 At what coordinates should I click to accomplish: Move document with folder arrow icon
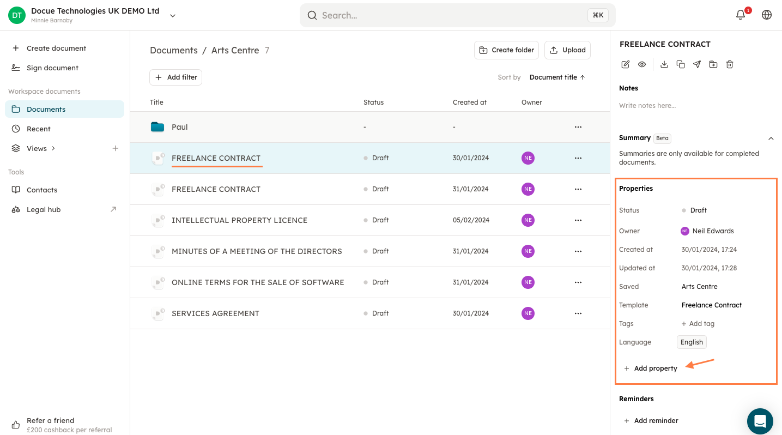tap(713, 64)
